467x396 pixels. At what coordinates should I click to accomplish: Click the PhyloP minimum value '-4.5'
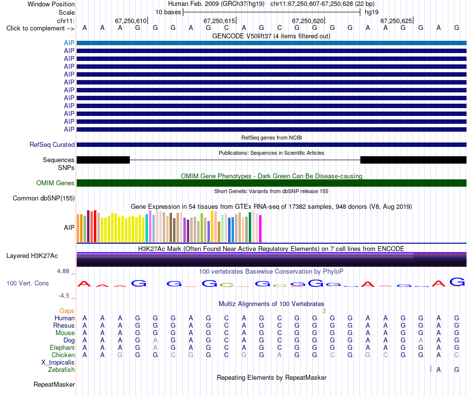(x=64, y=296)
